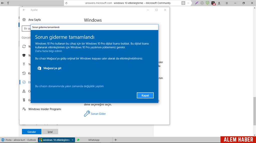Click the developer tools icon in sidebar
The height and width of the screenshot is (143, 256).
[24, 100]
